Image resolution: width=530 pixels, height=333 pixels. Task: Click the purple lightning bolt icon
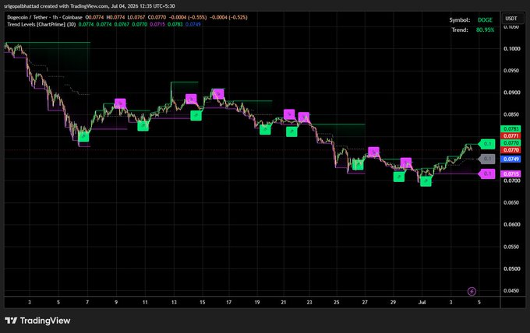[x=472, y=291]
